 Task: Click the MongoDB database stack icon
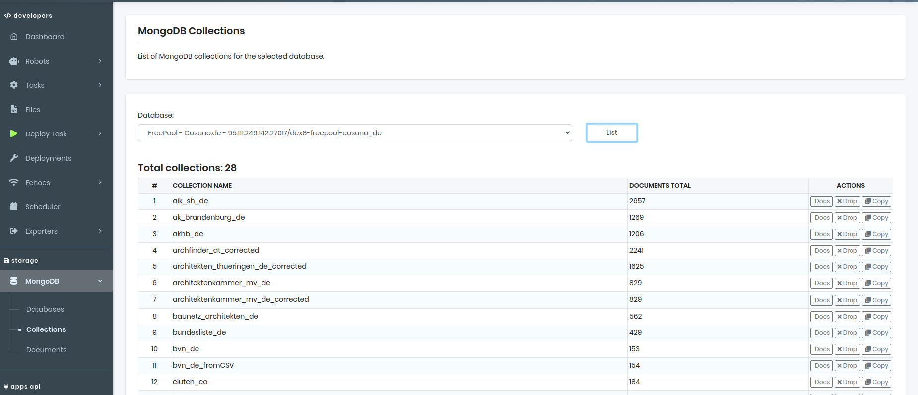tap(14, 281)
